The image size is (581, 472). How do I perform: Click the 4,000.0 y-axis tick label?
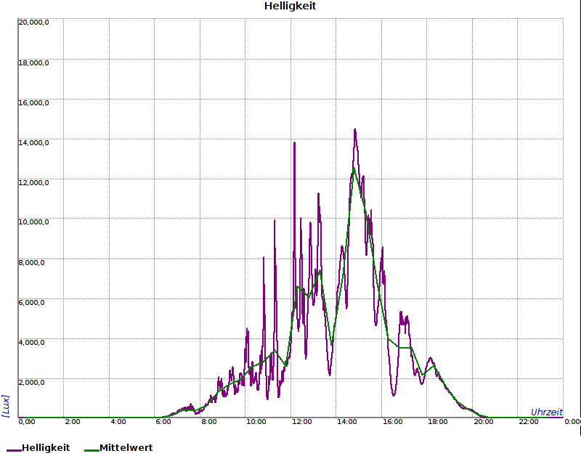pos(33,342)
